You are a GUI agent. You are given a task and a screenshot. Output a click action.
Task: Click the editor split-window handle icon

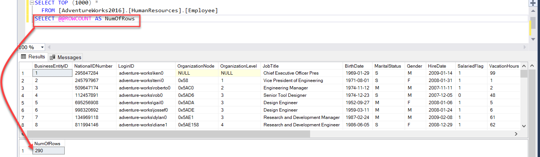click(x=533, y=3)
